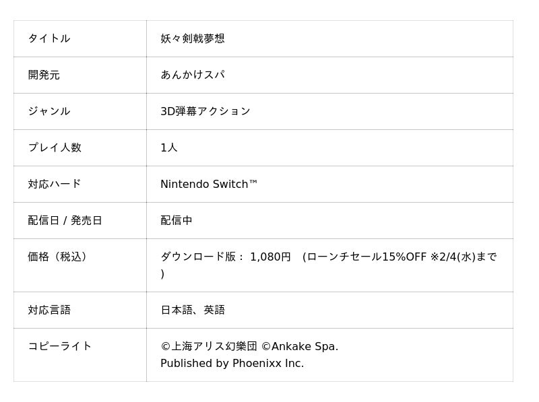
Task: Select the 3D弾幕アクション genre text
Action: pyautogui.click(x=205, y=111)
